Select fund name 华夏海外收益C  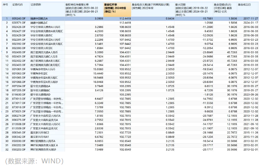39,73
